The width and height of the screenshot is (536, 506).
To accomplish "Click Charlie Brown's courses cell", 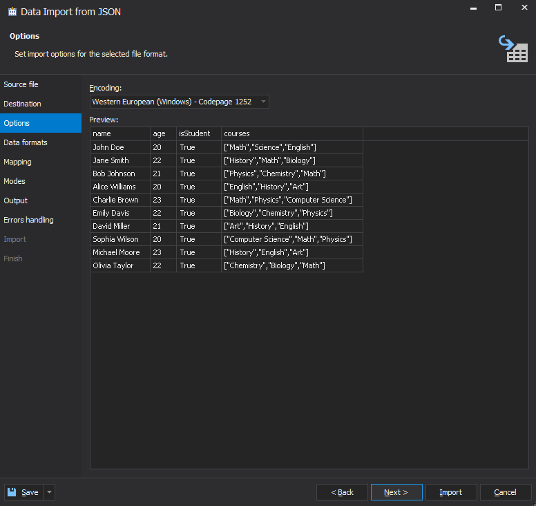I will [x=292, y=200].
